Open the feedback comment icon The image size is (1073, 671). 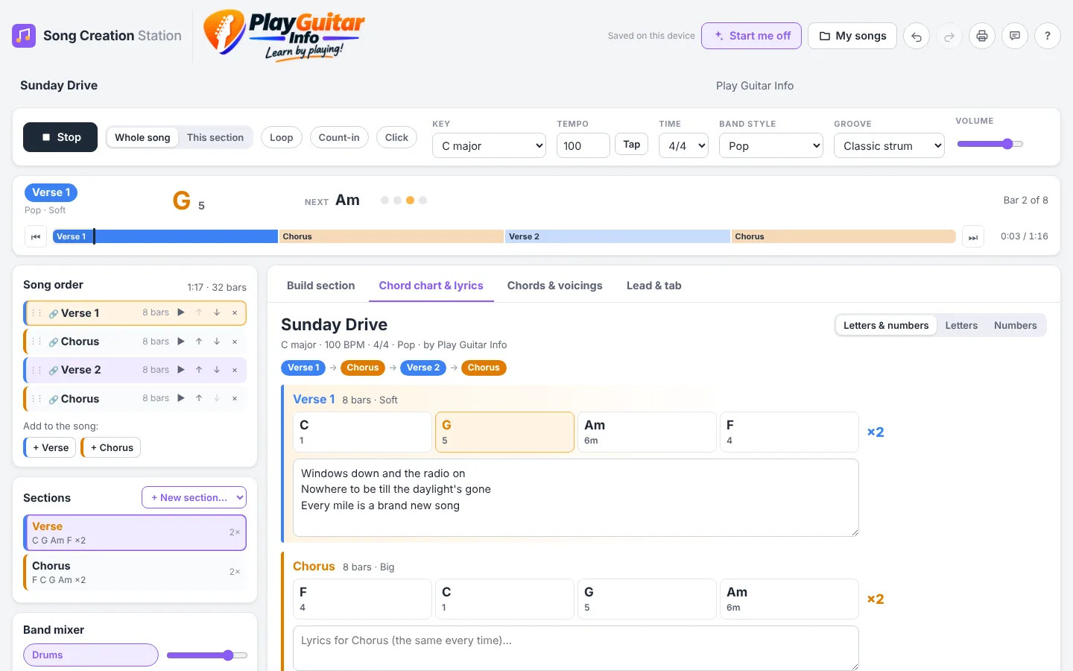pyautogui.click(x=1015, y=36)
